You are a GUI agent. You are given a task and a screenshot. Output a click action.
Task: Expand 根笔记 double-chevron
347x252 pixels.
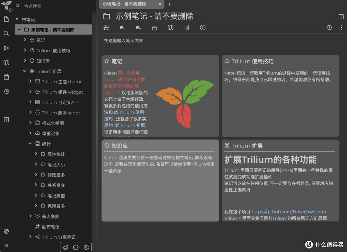pyautogui.click(x=17, y=19)
